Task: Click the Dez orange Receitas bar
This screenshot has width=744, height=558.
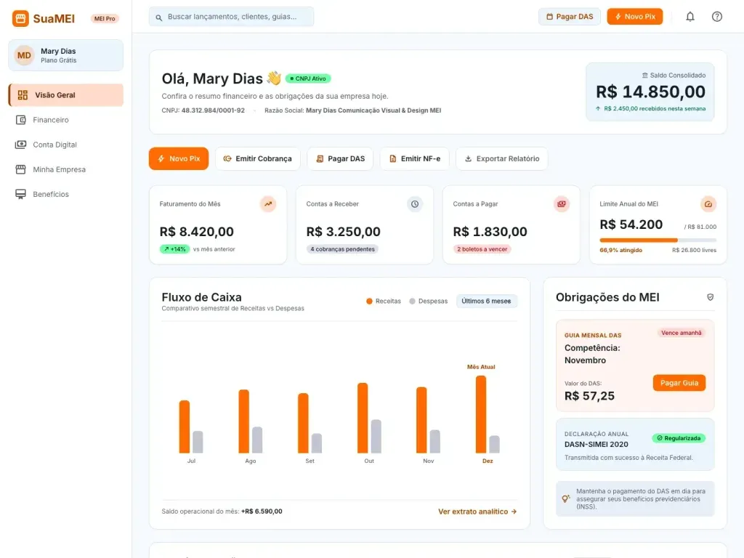Action: pos(481,415)
